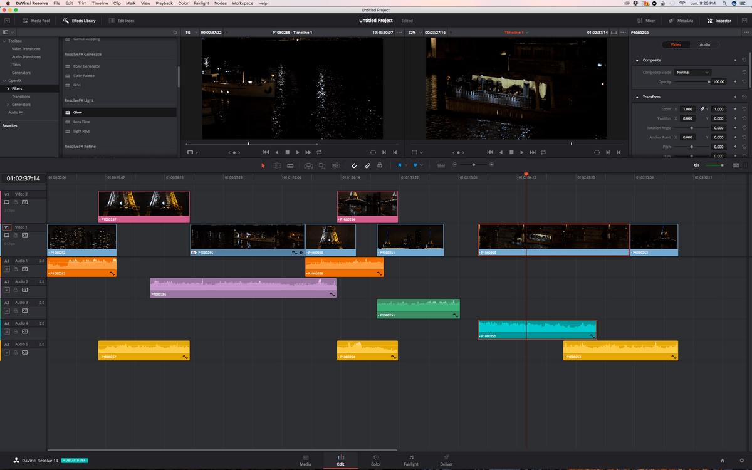The width and height of the screenshot is (752, 470).
Task: Open the Media Pool panel
Action: click(x=36, y=21)
